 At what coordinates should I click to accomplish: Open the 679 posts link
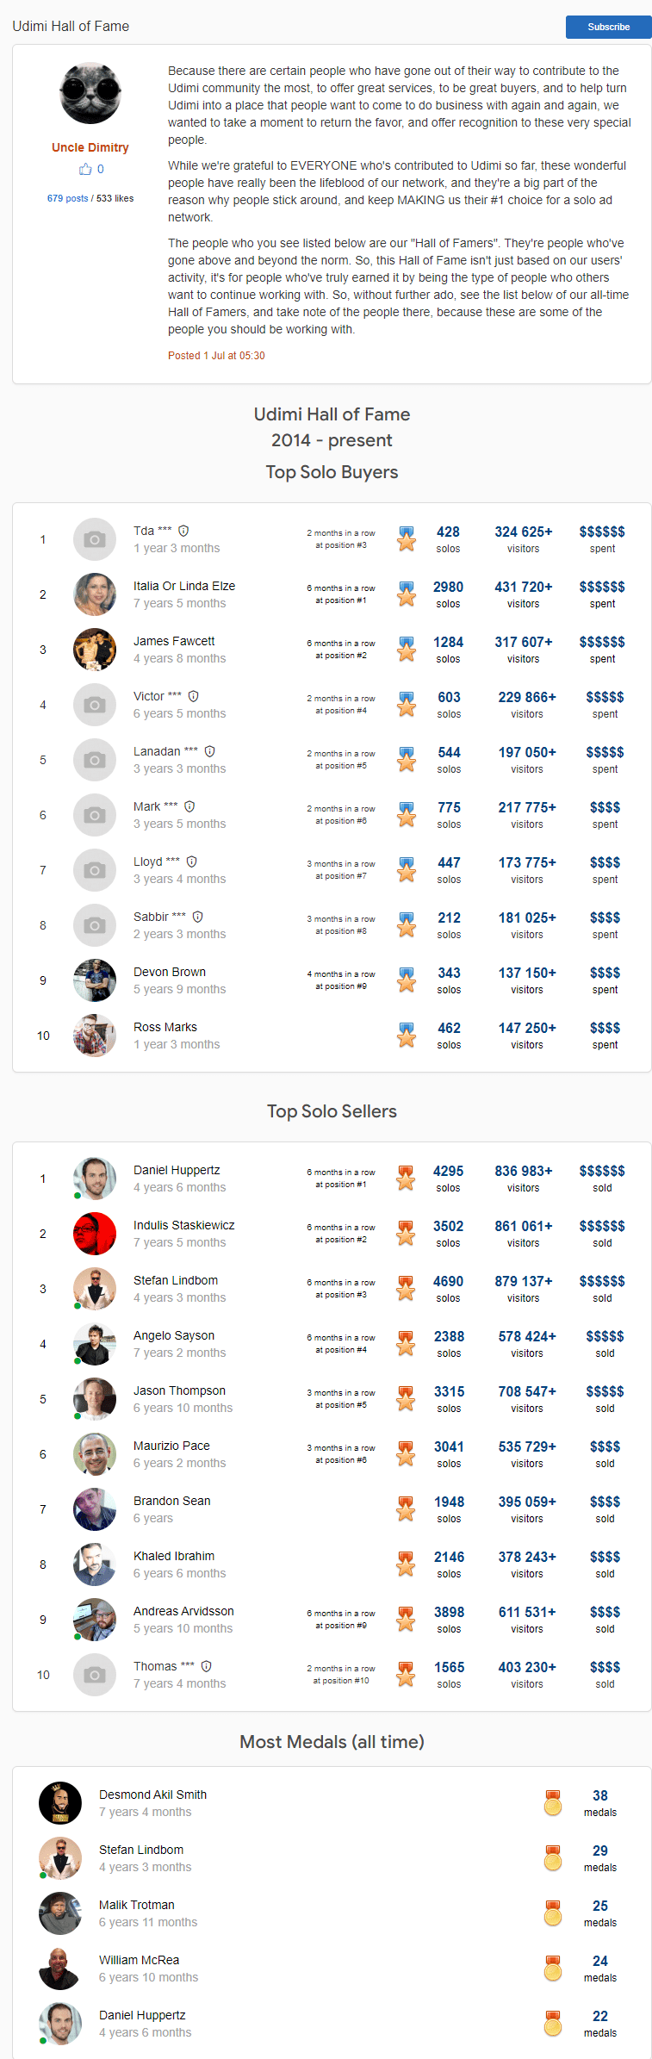click(x=68, y=198)
